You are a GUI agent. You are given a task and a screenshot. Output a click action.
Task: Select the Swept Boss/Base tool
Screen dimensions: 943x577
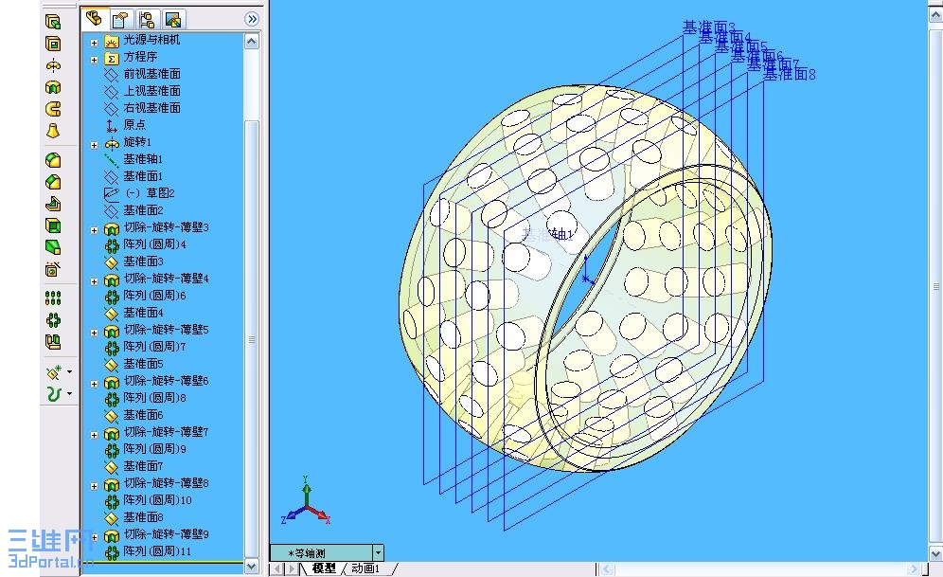pyautogui.click(x=53, y=109)
